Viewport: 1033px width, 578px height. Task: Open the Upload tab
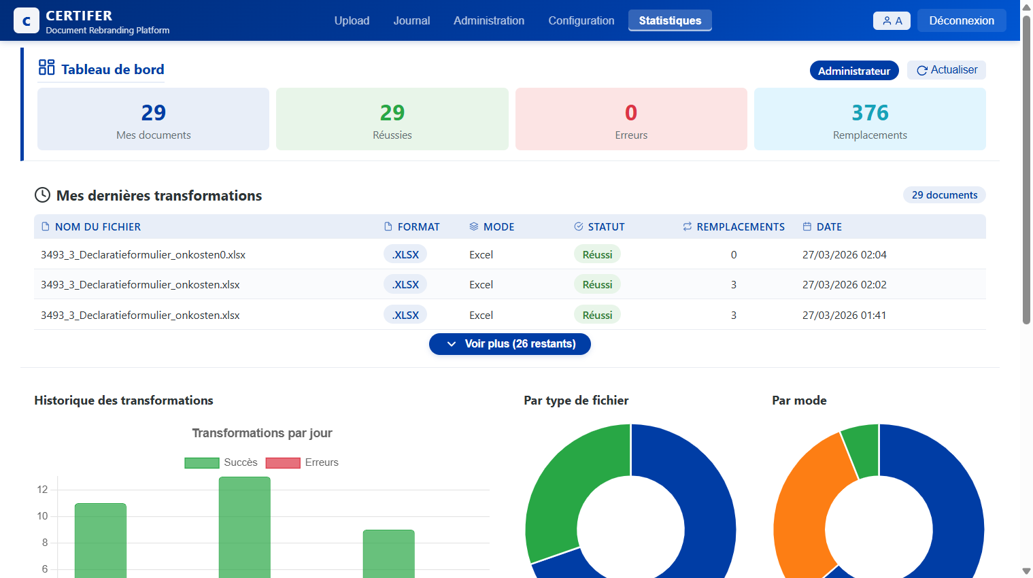(352, 21)
